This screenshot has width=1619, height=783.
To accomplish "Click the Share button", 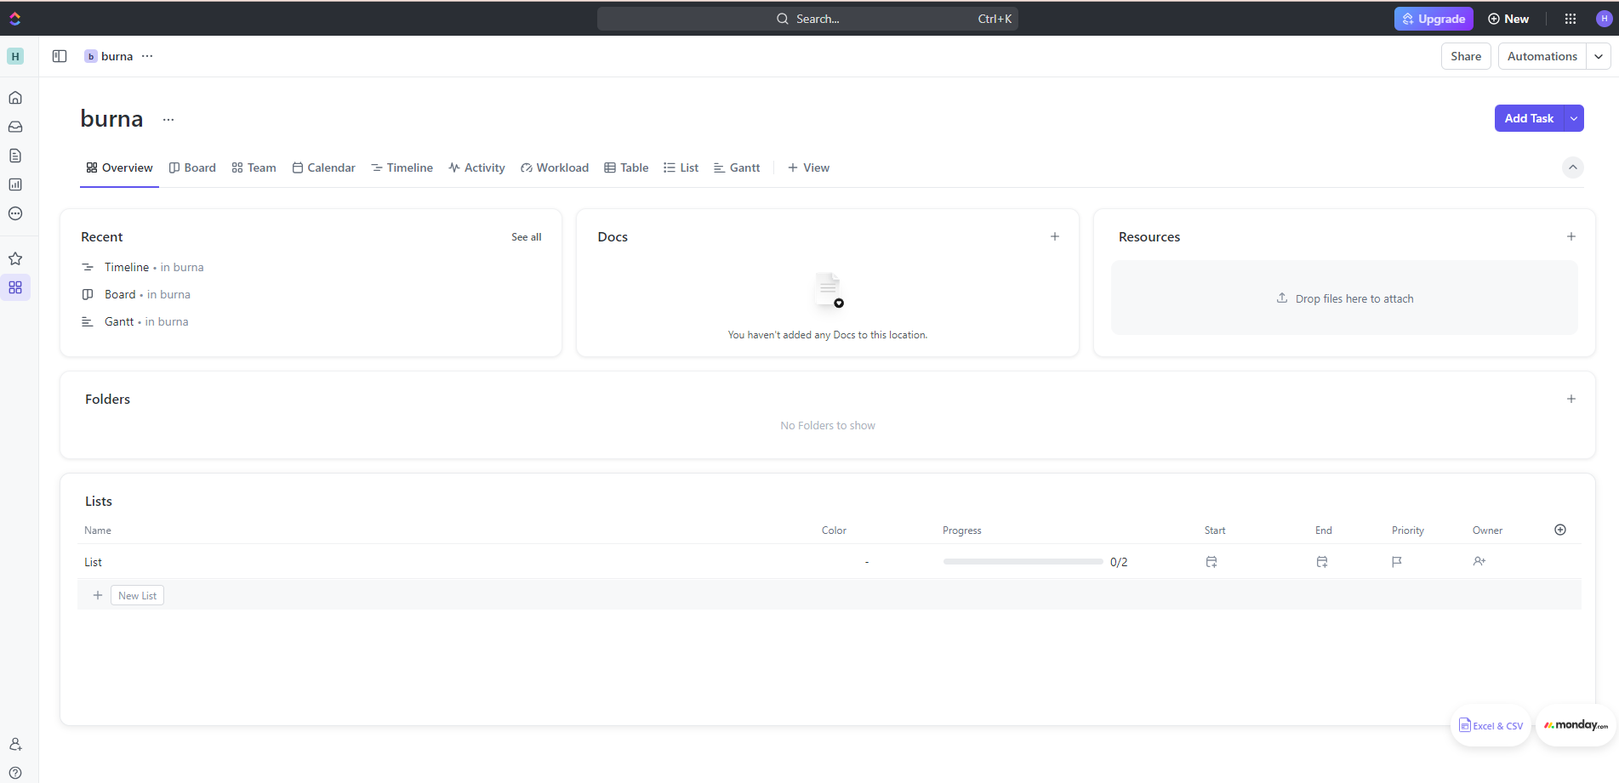I will (x=1466, y=56).
